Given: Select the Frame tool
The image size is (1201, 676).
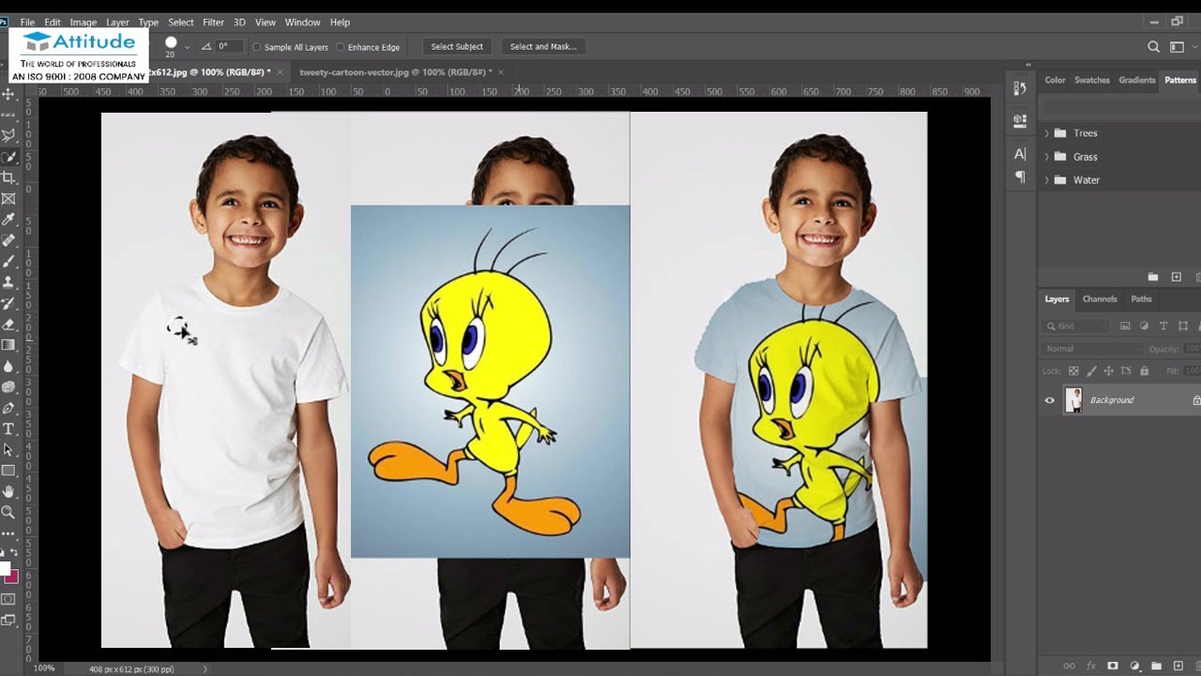Looking at the screenshot, I should [x=8, y=199].
